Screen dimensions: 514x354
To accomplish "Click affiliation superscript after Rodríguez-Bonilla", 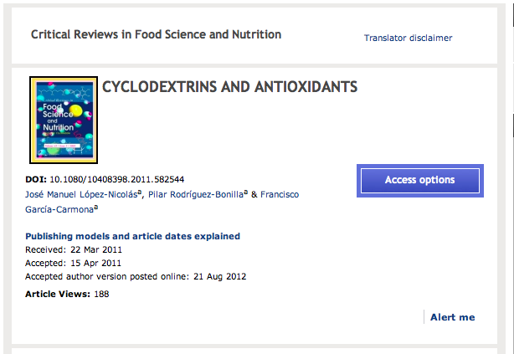I will (x=246, y=192).
